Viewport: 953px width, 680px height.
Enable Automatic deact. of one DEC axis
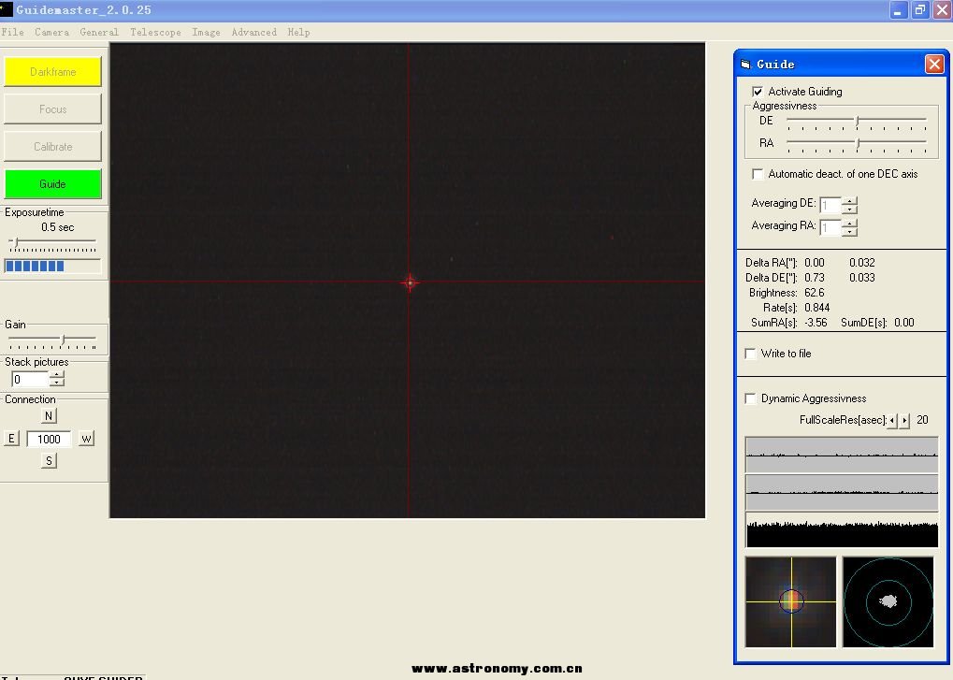tap(758, 174)
